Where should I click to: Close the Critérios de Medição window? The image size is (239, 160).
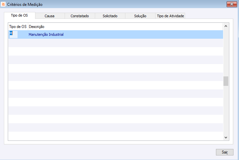(232, 4)
